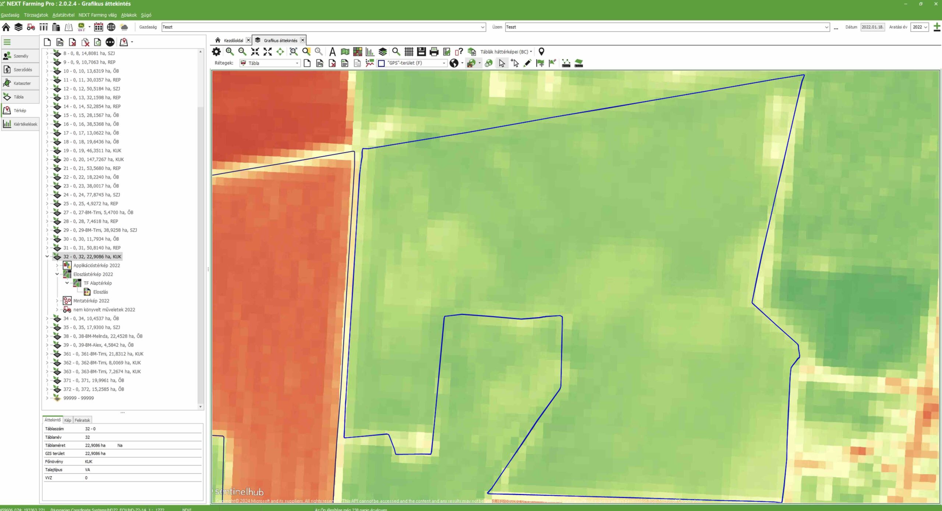Click the Szerződés sidebar button
The image size is (942, 511).
click(21, 70)
